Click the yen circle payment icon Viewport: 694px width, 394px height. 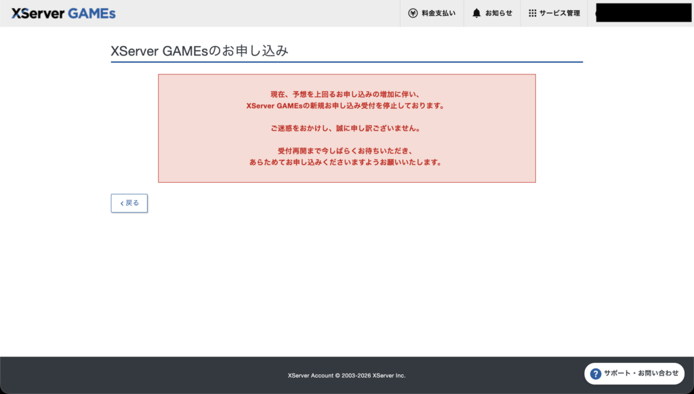click(x=413, y=14)
